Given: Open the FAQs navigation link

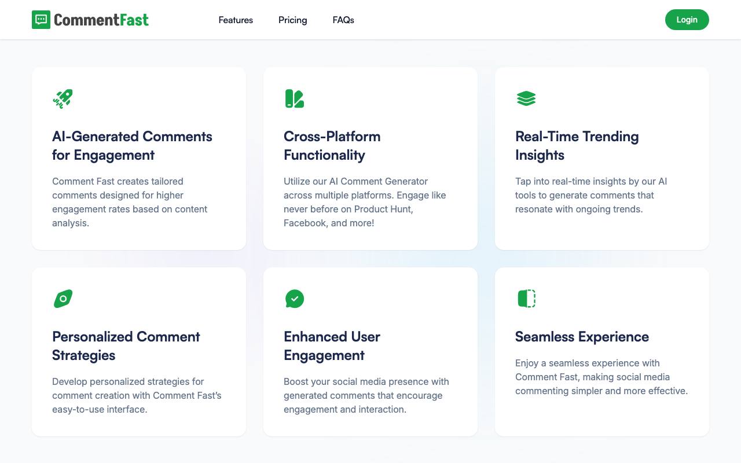Looking at the screenshot, I should (x=343, y=20).
